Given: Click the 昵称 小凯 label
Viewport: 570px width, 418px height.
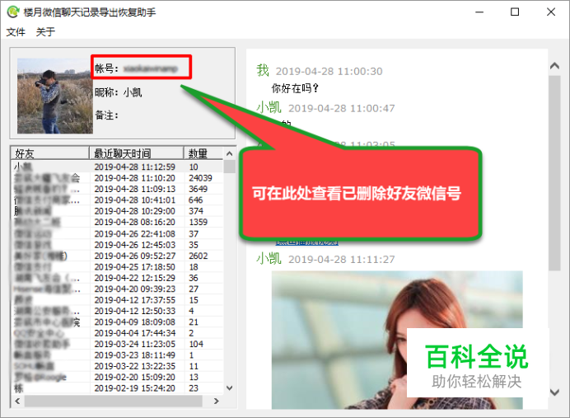Looking at the screenshot, I should [x=118, y=92].
